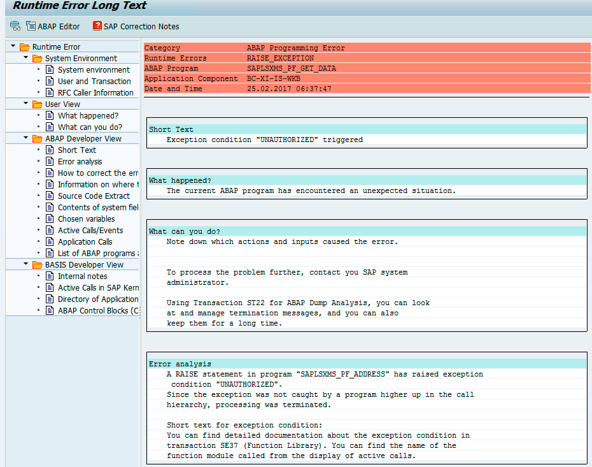Click the Runtime Error folder icon

25,47
